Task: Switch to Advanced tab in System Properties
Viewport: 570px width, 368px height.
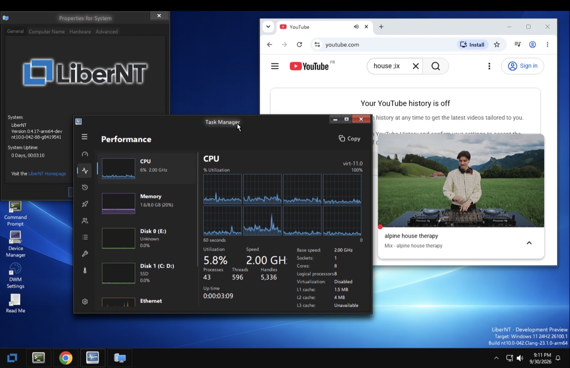Action: (x=107, y=32)
